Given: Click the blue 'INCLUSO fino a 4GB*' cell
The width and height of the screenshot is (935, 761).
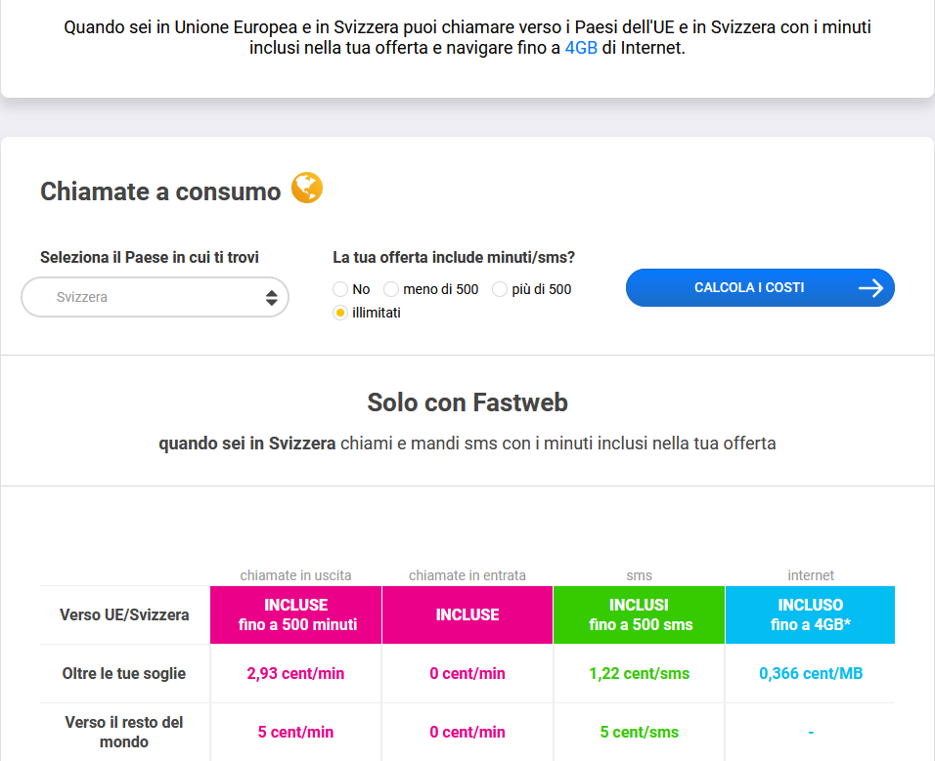Looking at the screenshot, I should (x=811, y=614).
